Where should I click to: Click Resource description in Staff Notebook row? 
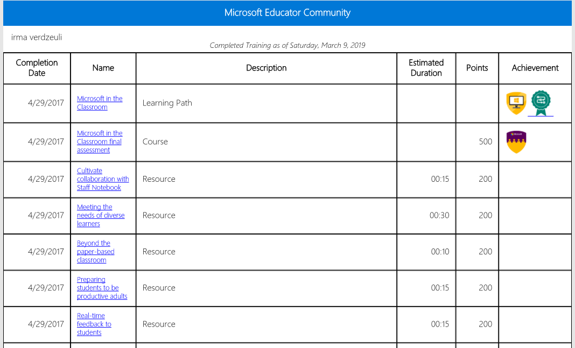(159, 179)
